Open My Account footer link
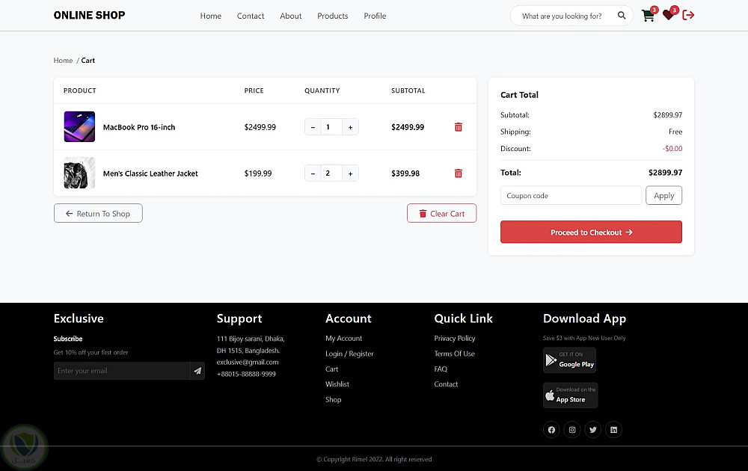This screenshot has width=748, height=471. (x=343, y=339)
